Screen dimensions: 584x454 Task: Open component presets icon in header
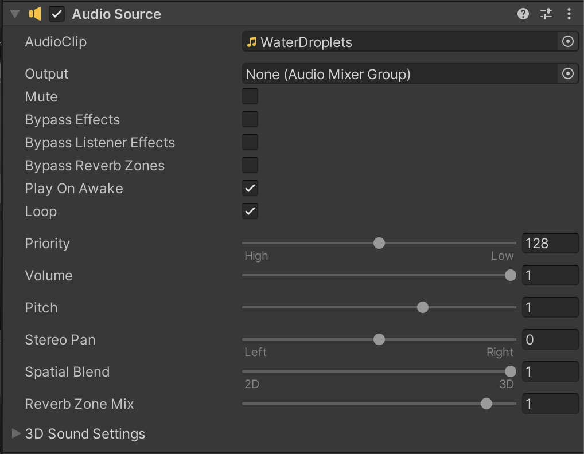point(546,14)
